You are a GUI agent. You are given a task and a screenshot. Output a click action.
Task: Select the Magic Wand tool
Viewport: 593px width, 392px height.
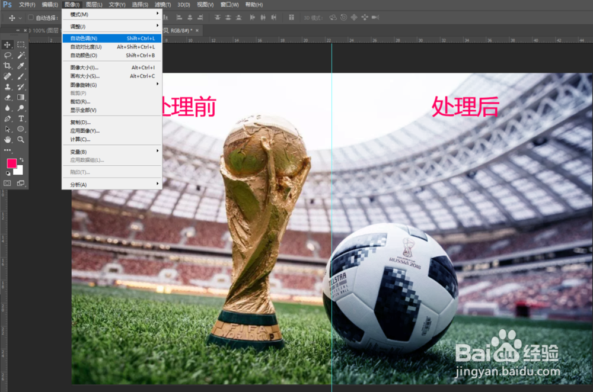pyautogui.click(x=21, y=55)
